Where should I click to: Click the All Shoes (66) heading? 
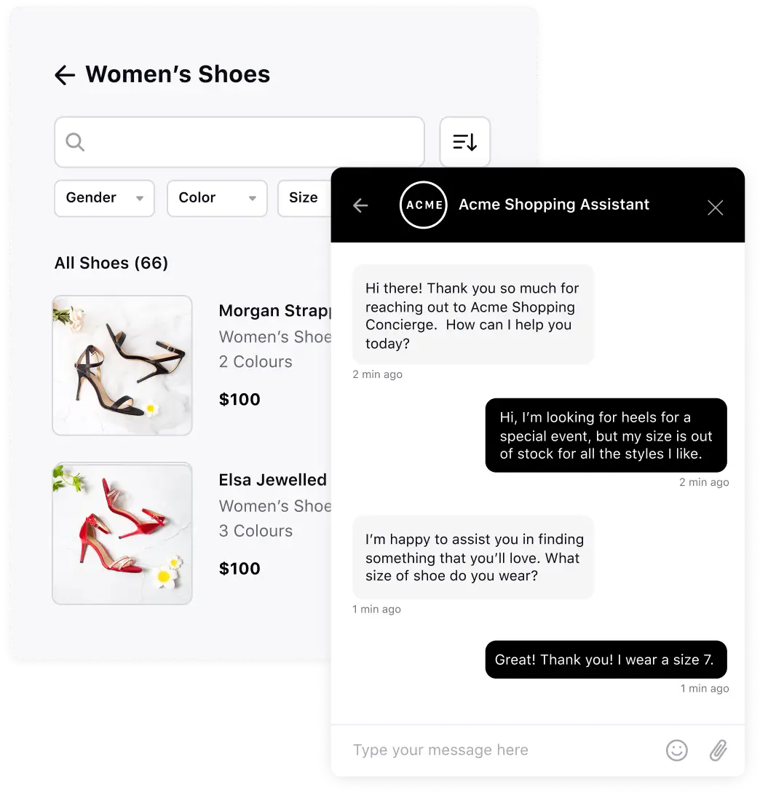click(x=111, y=263)
